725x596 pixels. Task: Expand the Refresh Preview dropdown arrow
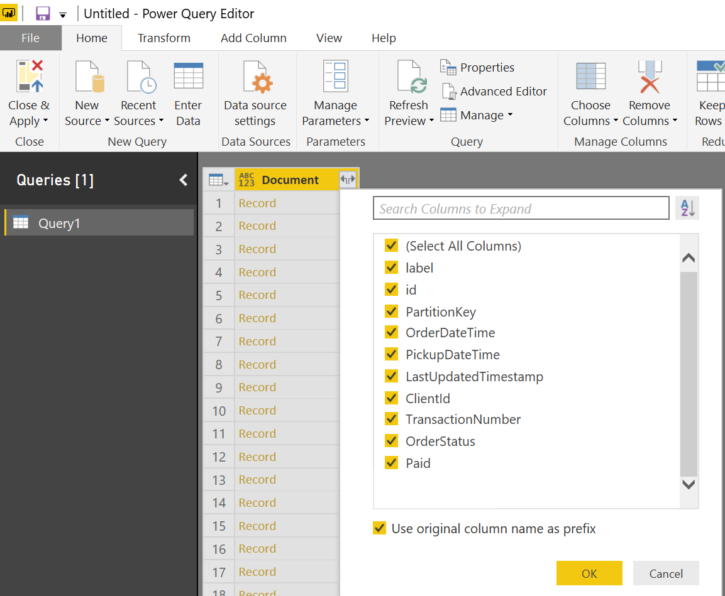[x=431, y=121]
